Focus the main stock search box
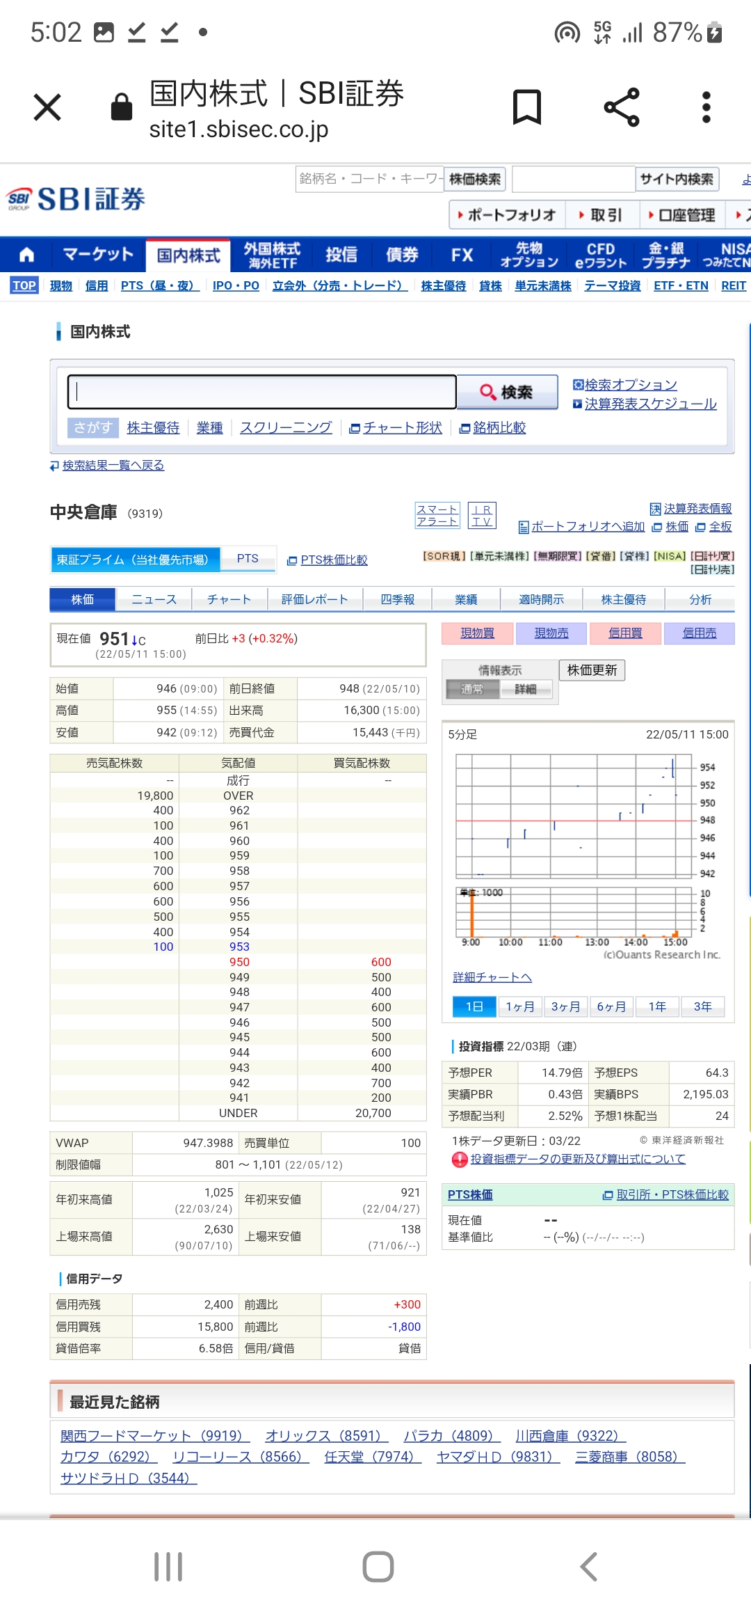This screenshot has height=1612, width=751. coord(261,392)
